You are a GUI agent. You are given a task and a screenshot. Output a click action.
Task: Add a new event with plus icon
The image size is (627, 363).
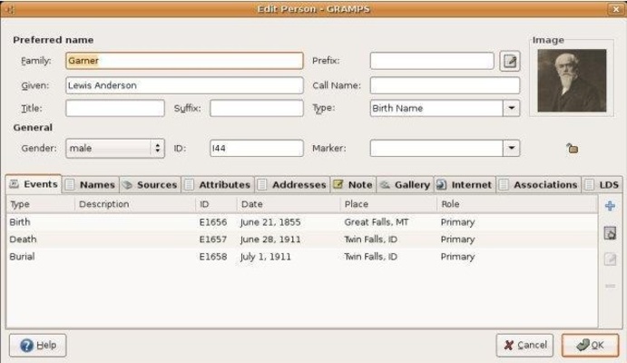tap(610, 207)
